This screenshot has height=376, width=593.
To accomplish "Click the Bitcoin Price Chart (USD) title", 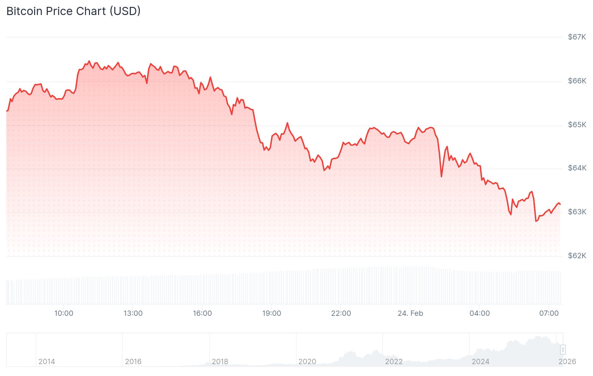I will [x=73, y=11].
